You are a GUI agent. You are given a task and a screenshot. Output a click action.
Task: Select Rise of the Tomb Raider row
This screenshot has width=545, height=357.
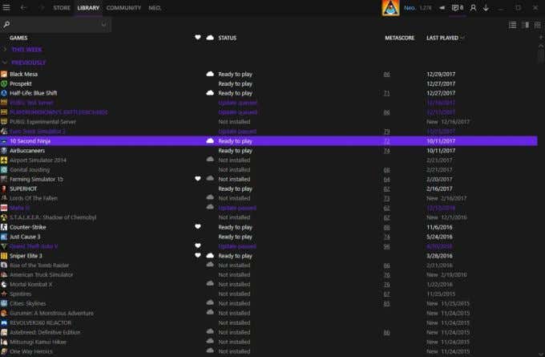pyautogui.click(x=268, y=265)
